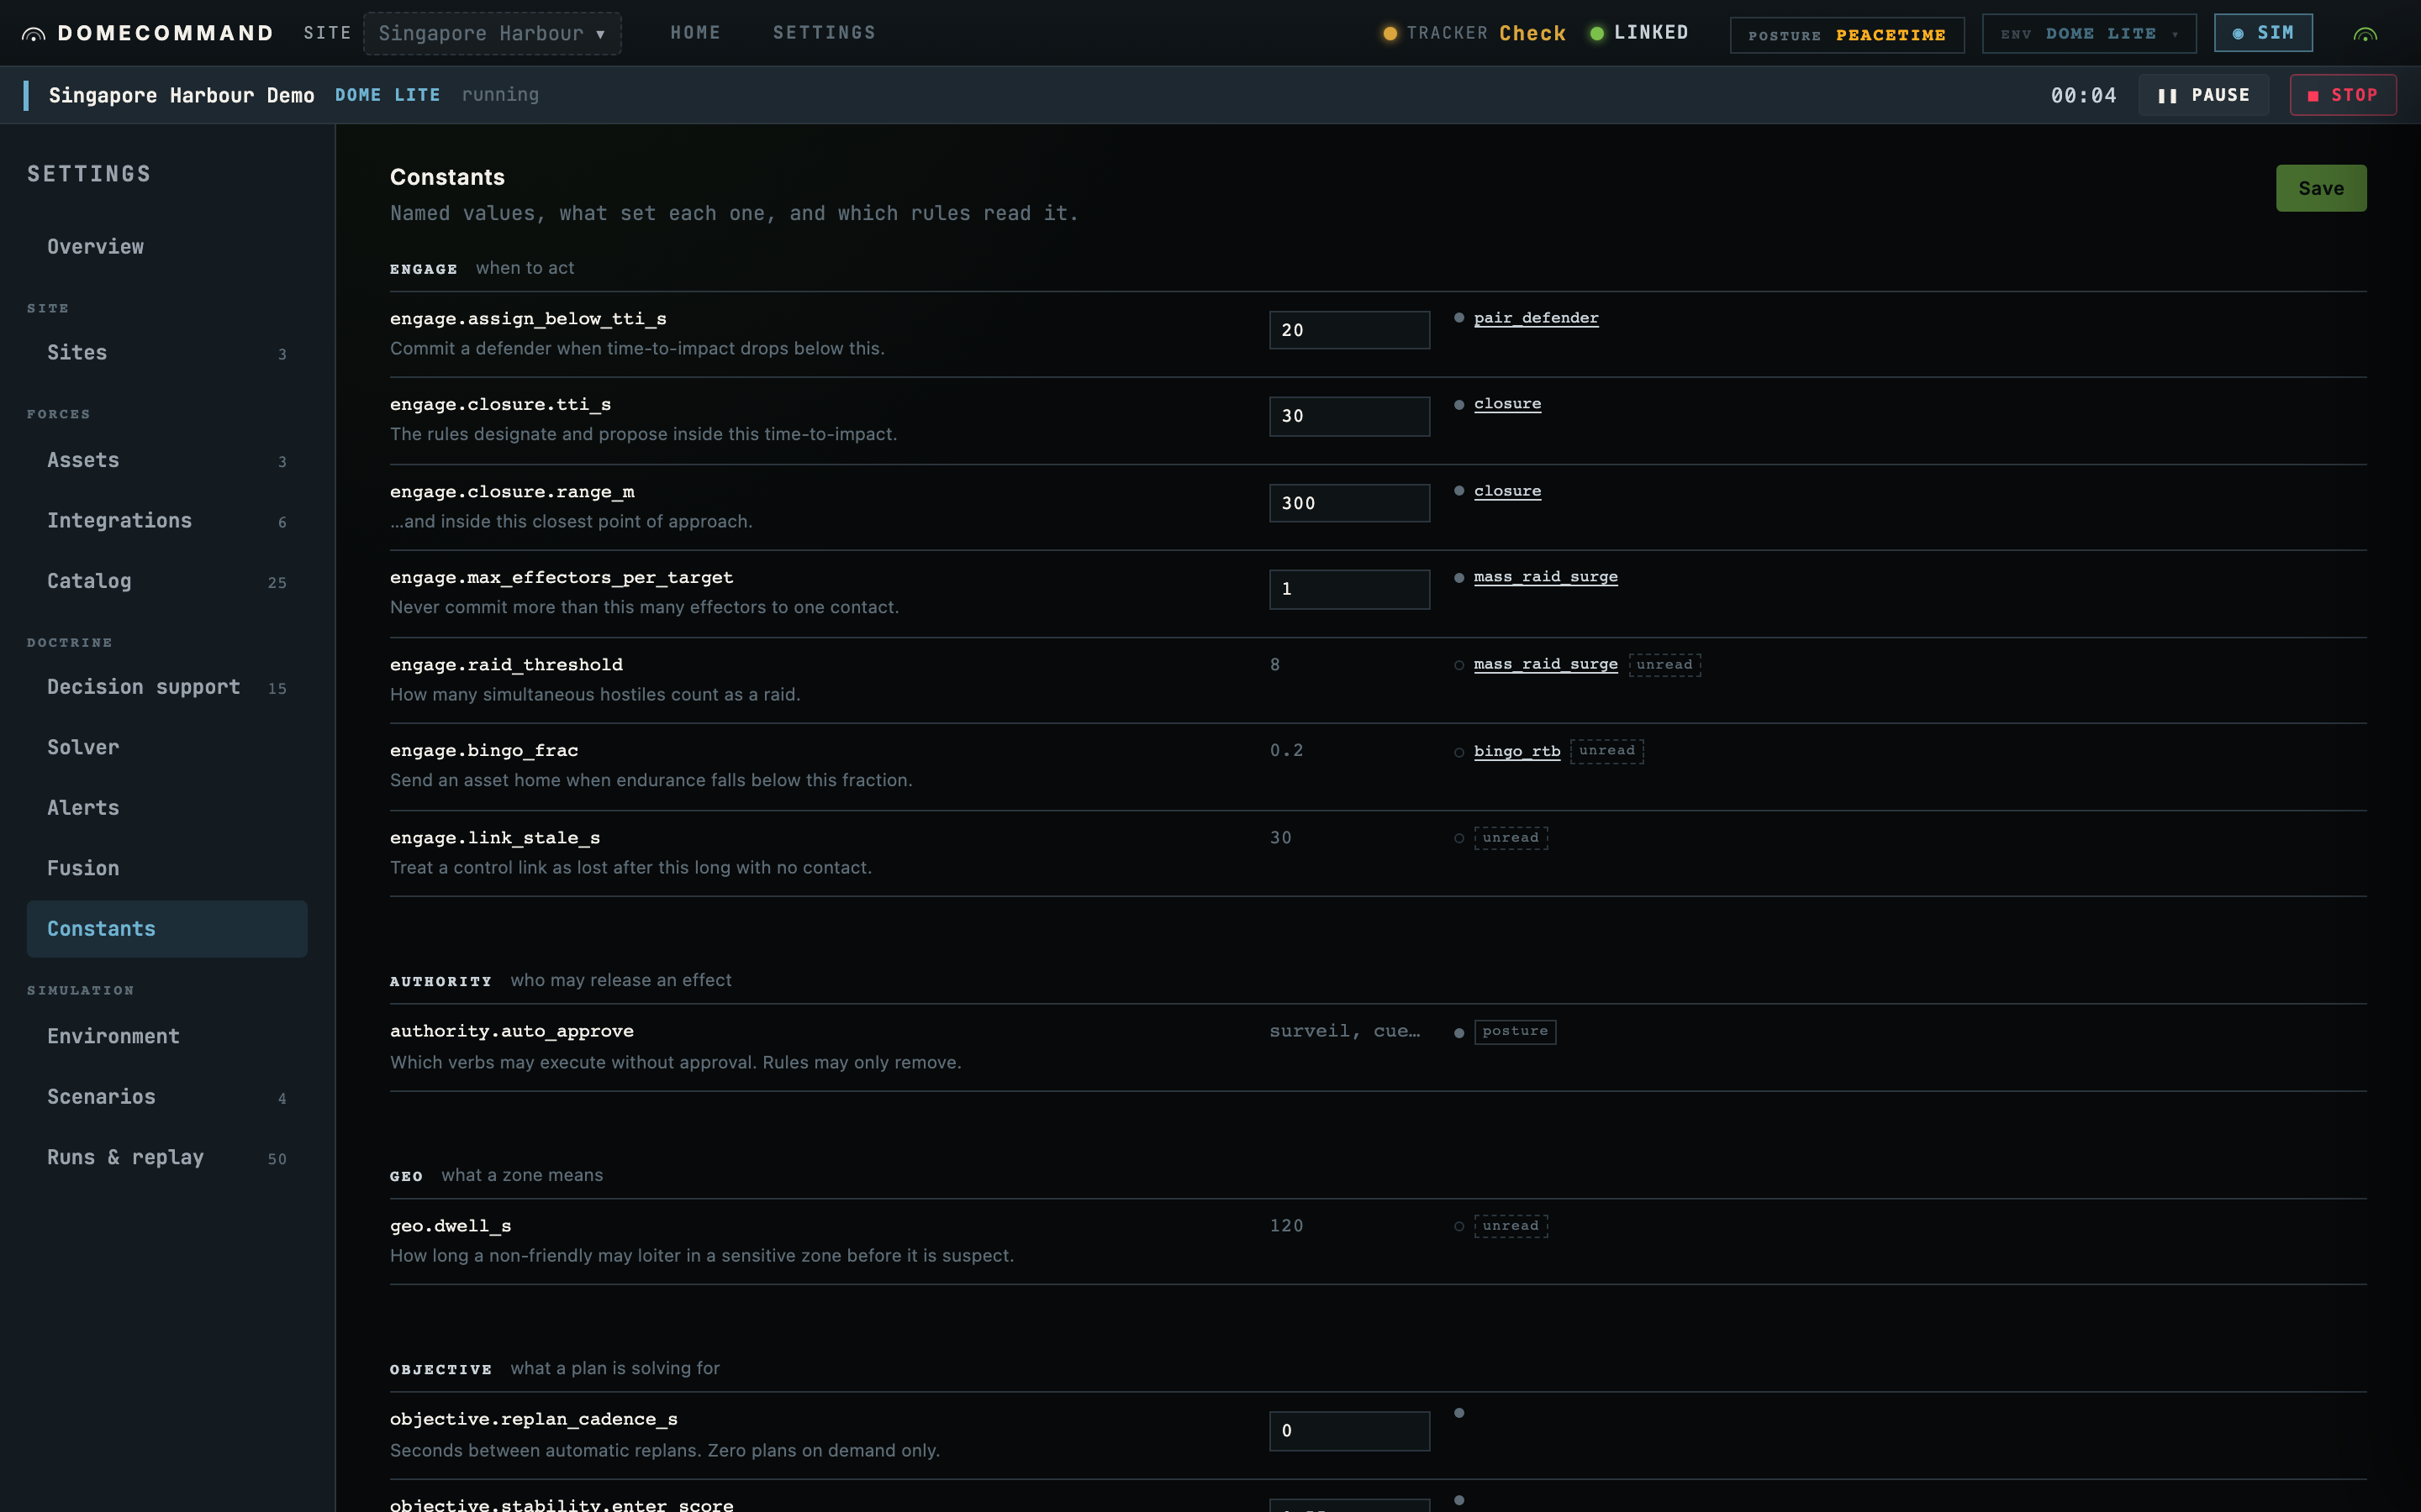
Task: Click the Singapore Harbour Demo run title
Action: (181, 95)
